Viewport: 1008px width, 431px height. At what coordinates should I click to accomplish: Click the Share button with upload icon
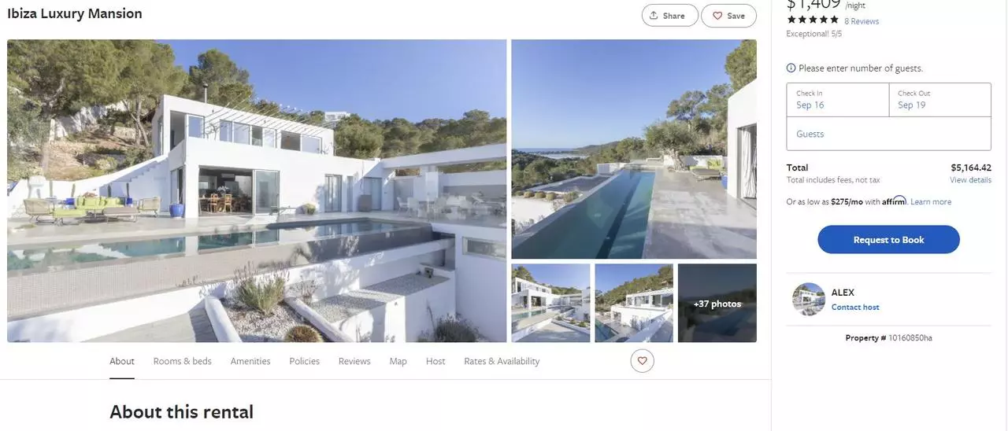click(x=670, y=16)
